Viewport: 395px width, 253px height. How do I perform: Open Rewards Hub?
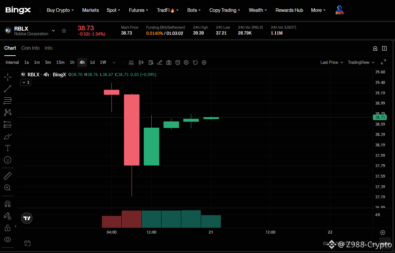tap(289, 10)
